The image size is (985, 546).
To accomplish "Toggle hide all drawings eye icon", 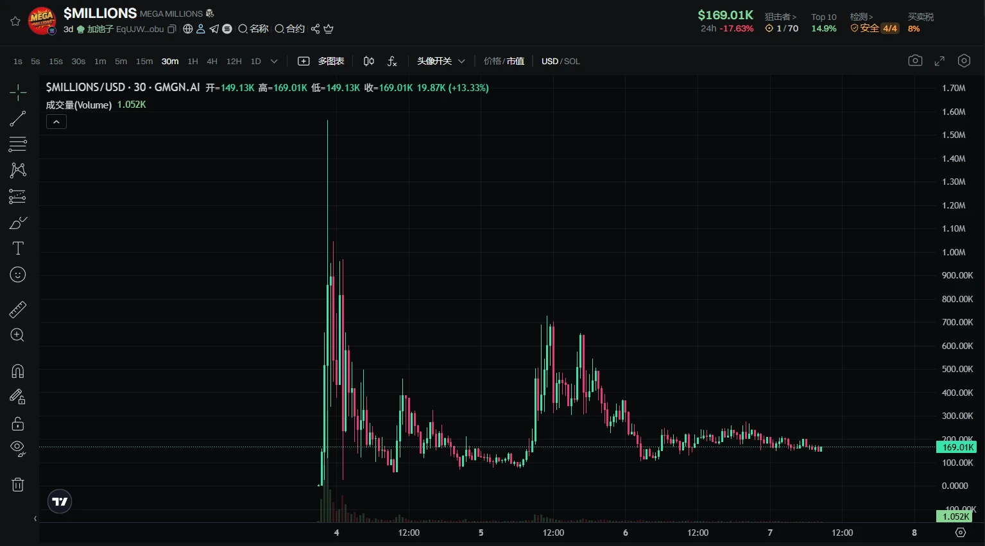I will pos(18,449).
